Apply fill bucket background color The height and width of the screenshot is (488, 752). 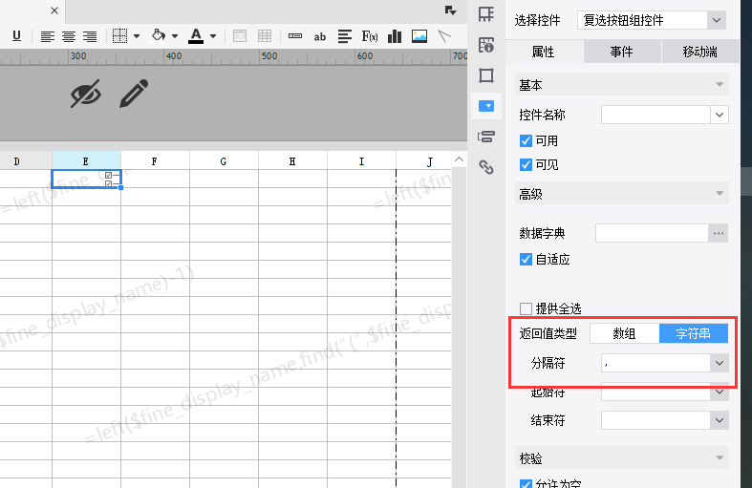pos(159,35)
